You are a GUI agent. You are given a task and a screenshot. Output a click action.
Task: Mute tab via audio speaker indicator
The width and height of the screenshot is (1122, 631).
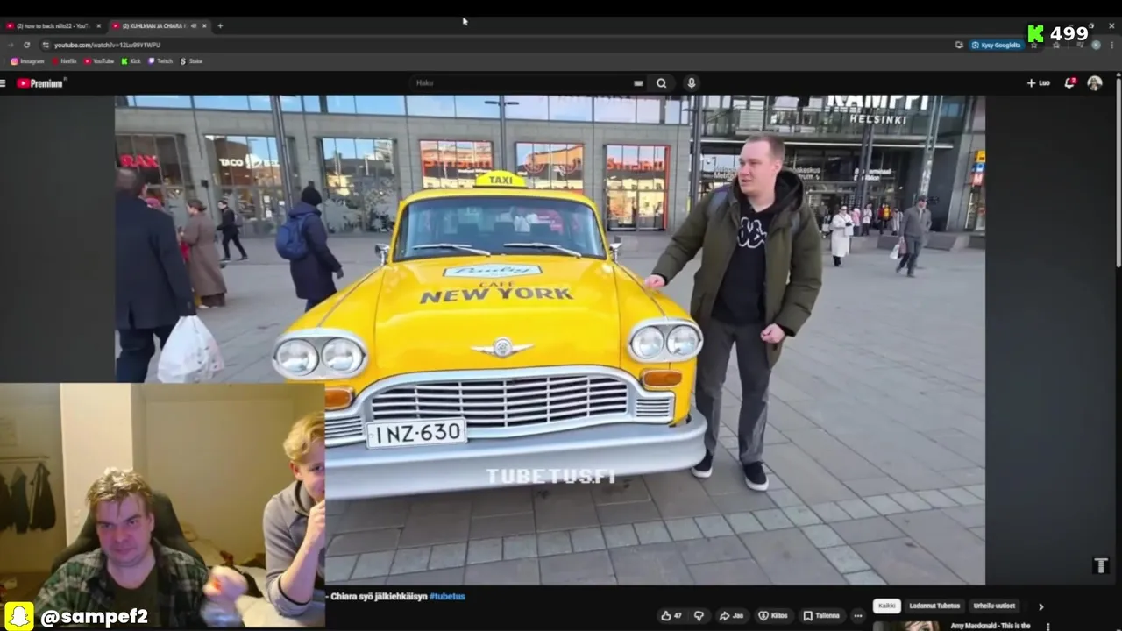pyautogui.click(x=193, y=26)
